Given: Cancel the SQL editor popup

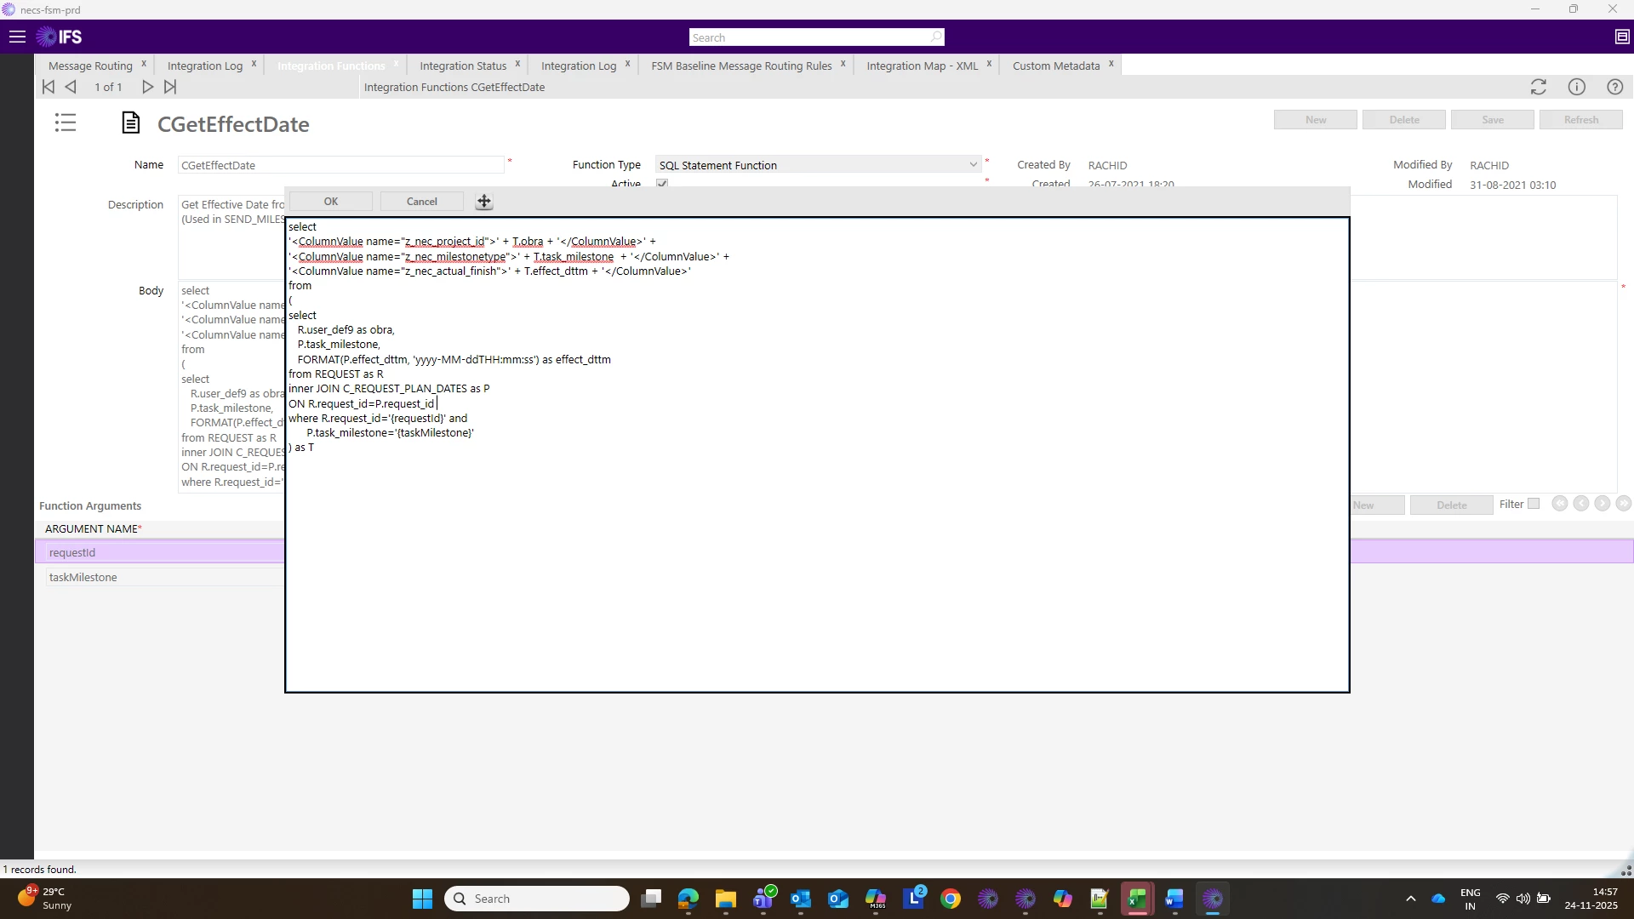Looking at the screenshot, I should [421, 202].
